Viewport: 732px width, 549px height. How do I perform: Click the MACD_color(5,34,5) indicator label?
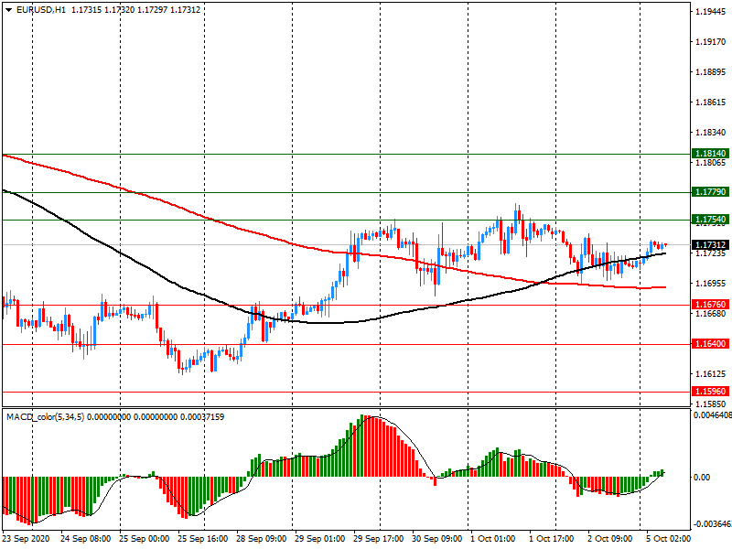click(48, 417)
